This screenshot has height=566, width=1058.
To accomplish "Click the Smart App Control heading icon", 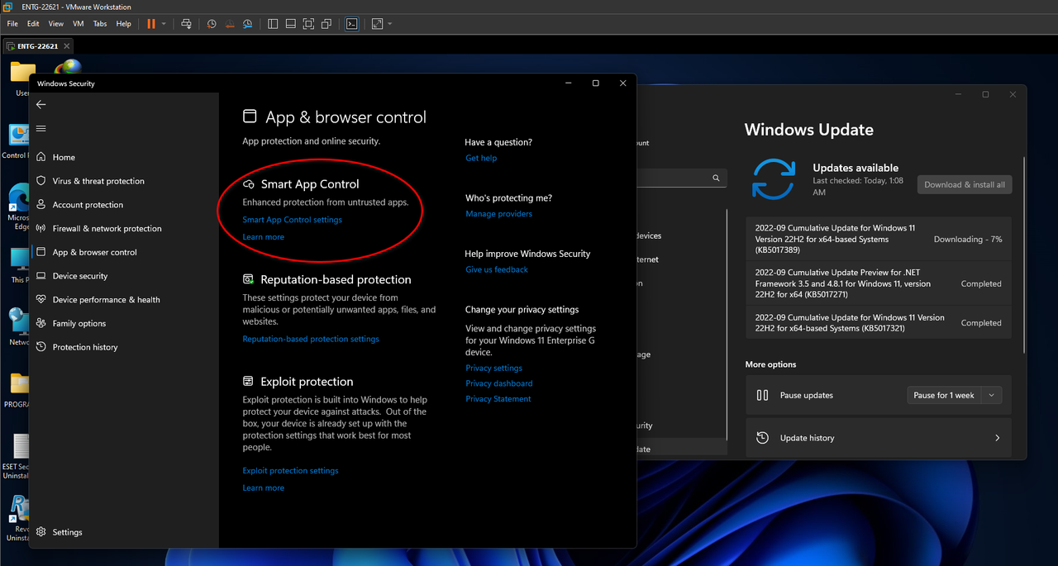I will click(x=248, y=184).
